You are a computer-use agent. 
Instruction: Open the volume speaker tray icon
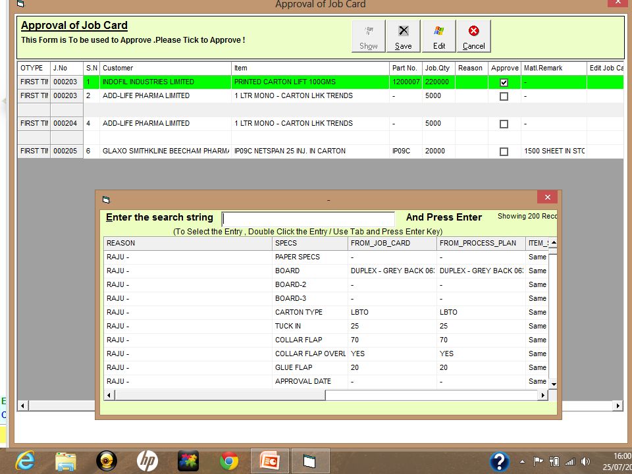click(x=585, y=461)
